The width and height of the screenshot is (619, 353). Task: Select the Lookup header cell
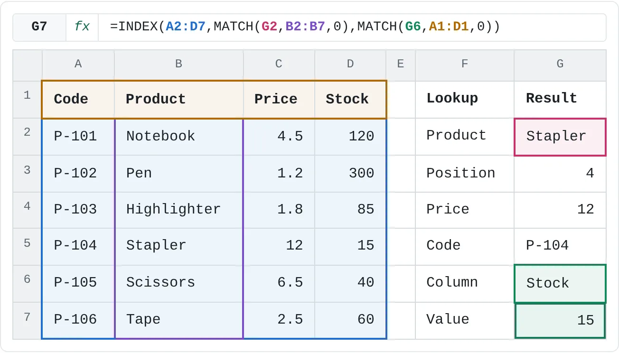(465, 99)
